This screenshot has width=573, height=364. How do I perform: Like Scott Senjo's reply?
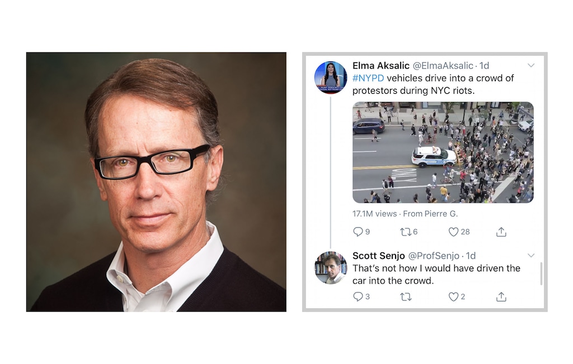tap(454, 296)
